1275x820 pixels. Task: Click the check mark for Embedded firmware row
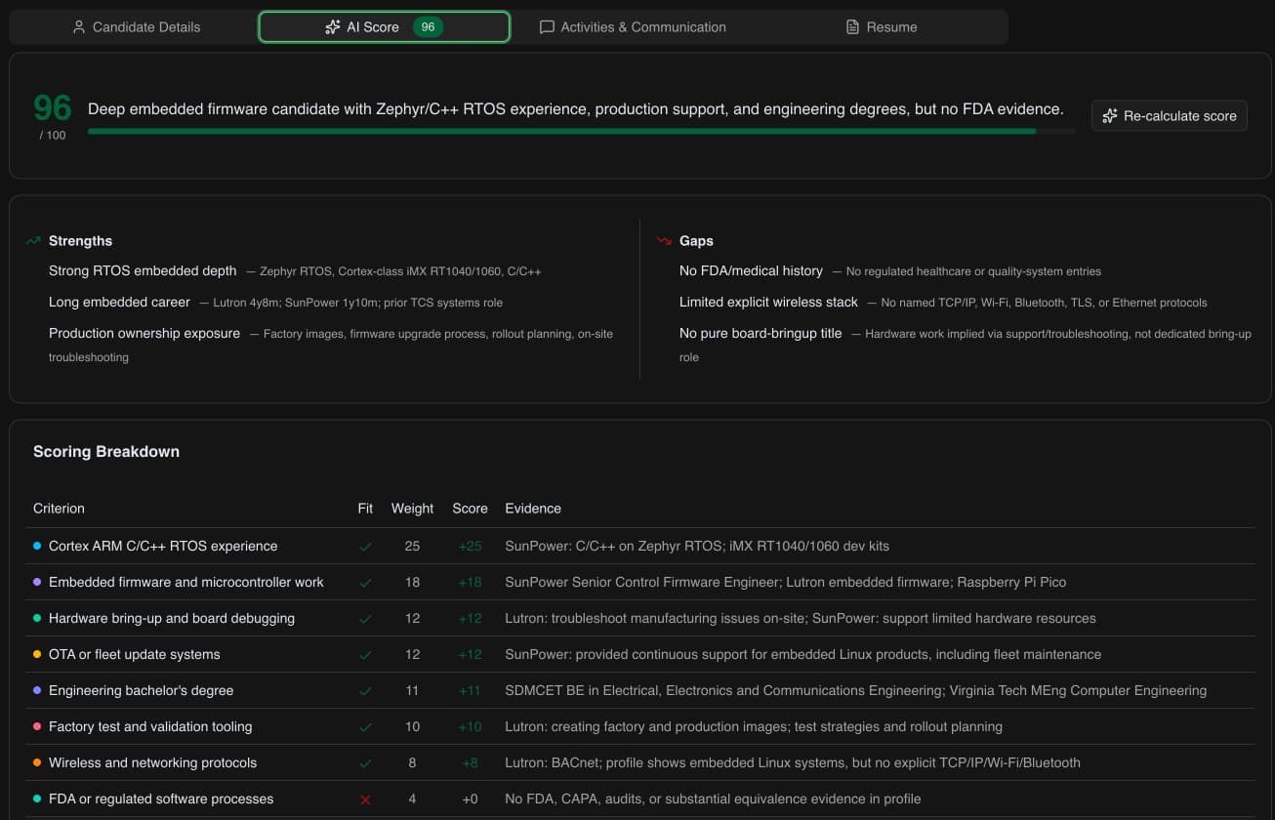pyautogui.click(x=365, y=583)
